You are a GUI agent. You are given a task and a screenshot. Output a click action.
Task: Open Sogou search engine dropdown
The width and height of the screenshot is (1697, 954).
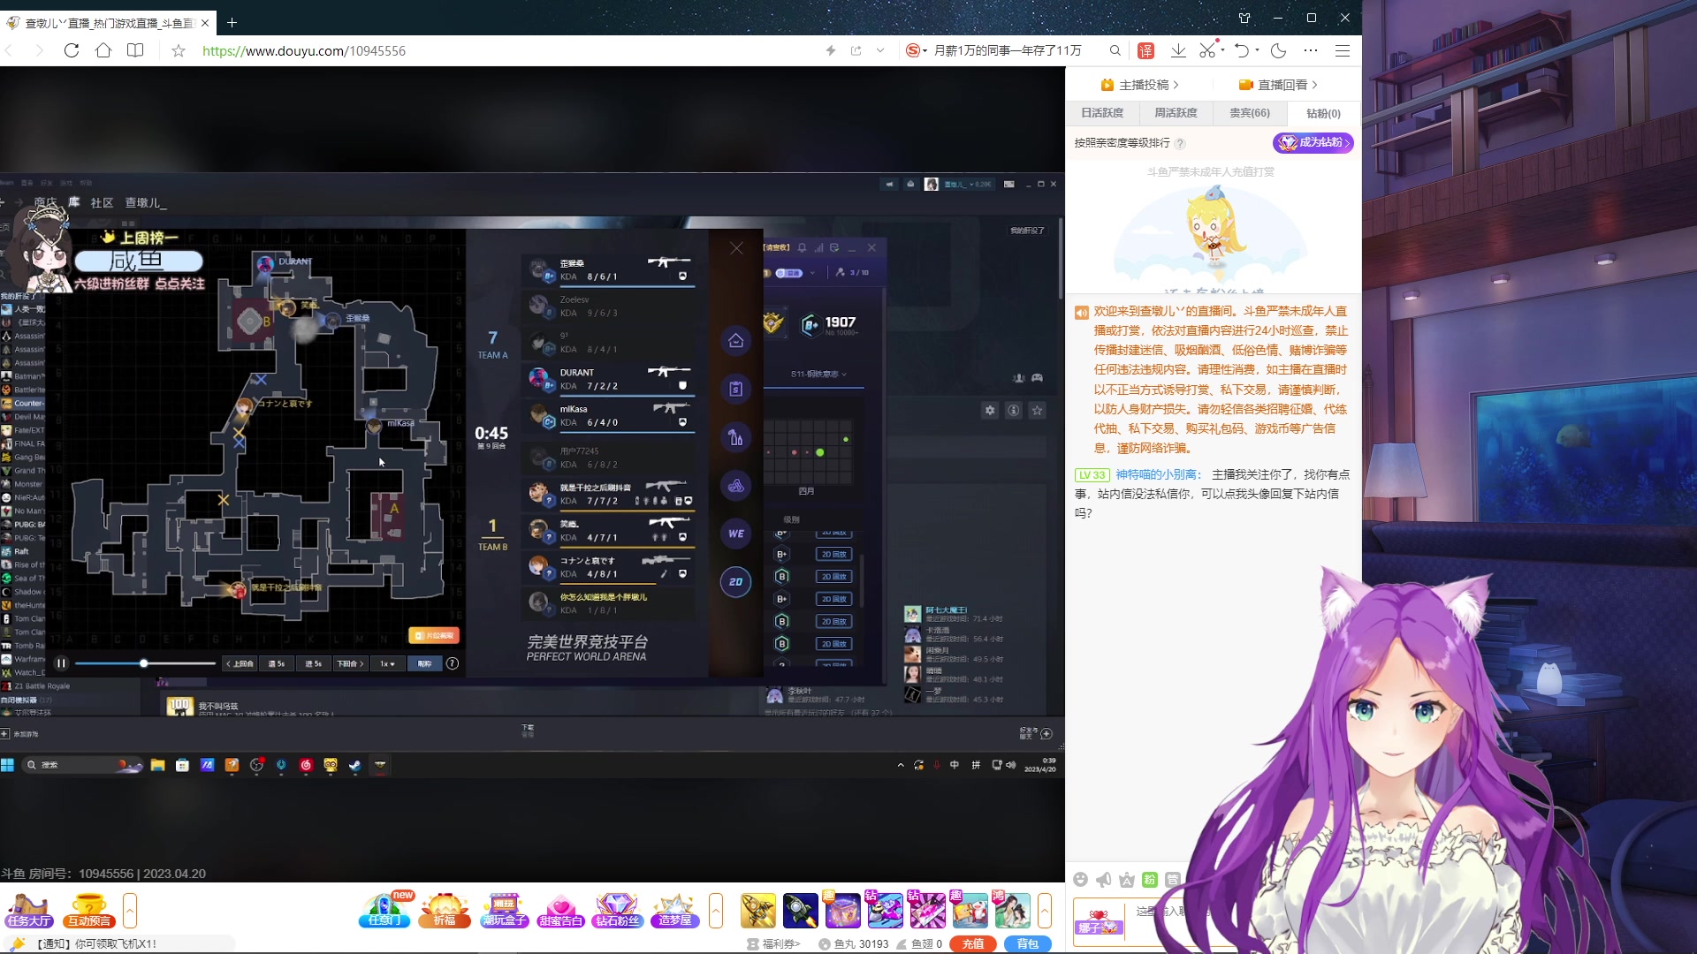(x=917, y=50)
